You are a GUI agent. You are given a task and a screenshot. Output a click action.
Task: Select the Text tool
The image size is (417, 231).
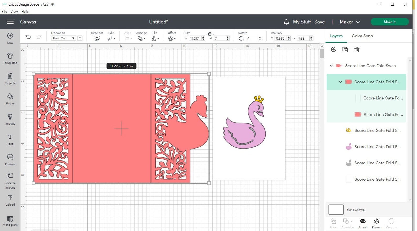10,139
